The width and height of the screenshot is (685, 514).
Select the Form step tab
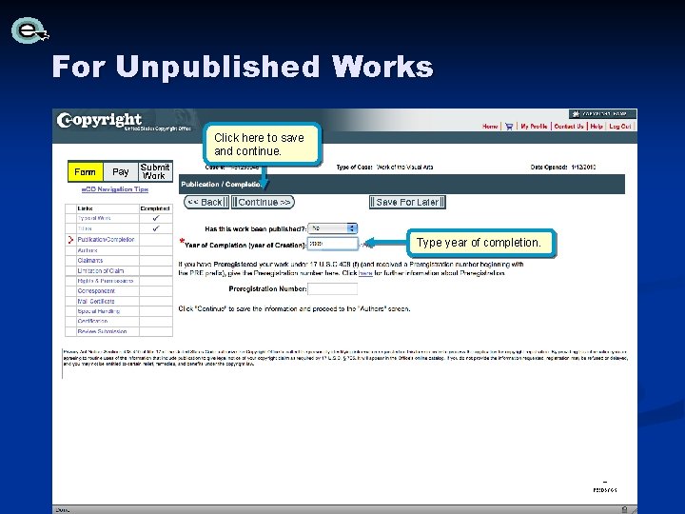pyautogui.click(x=86, y=171)
